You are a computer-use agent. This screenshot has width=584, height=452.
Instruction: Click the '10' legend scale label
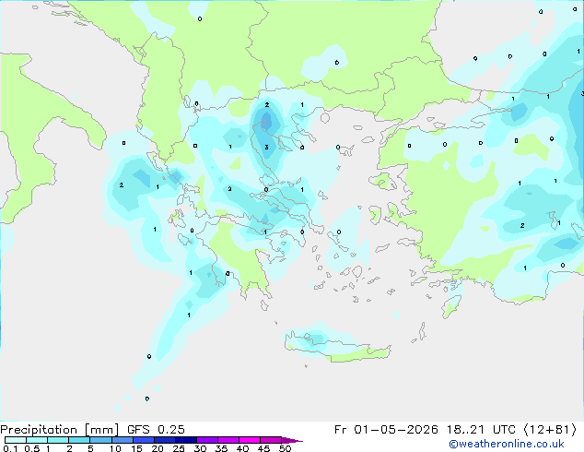(x=115, y=448)
